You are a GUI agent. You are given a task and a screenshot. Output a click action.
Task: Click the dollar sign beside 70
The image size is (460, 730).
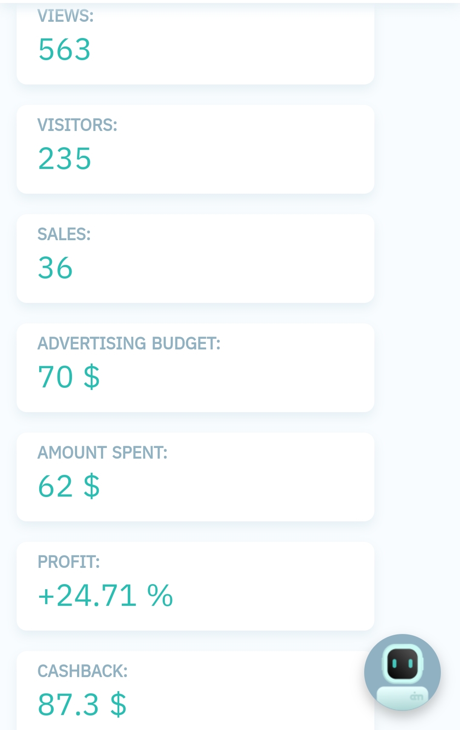[x=92, y=377]
